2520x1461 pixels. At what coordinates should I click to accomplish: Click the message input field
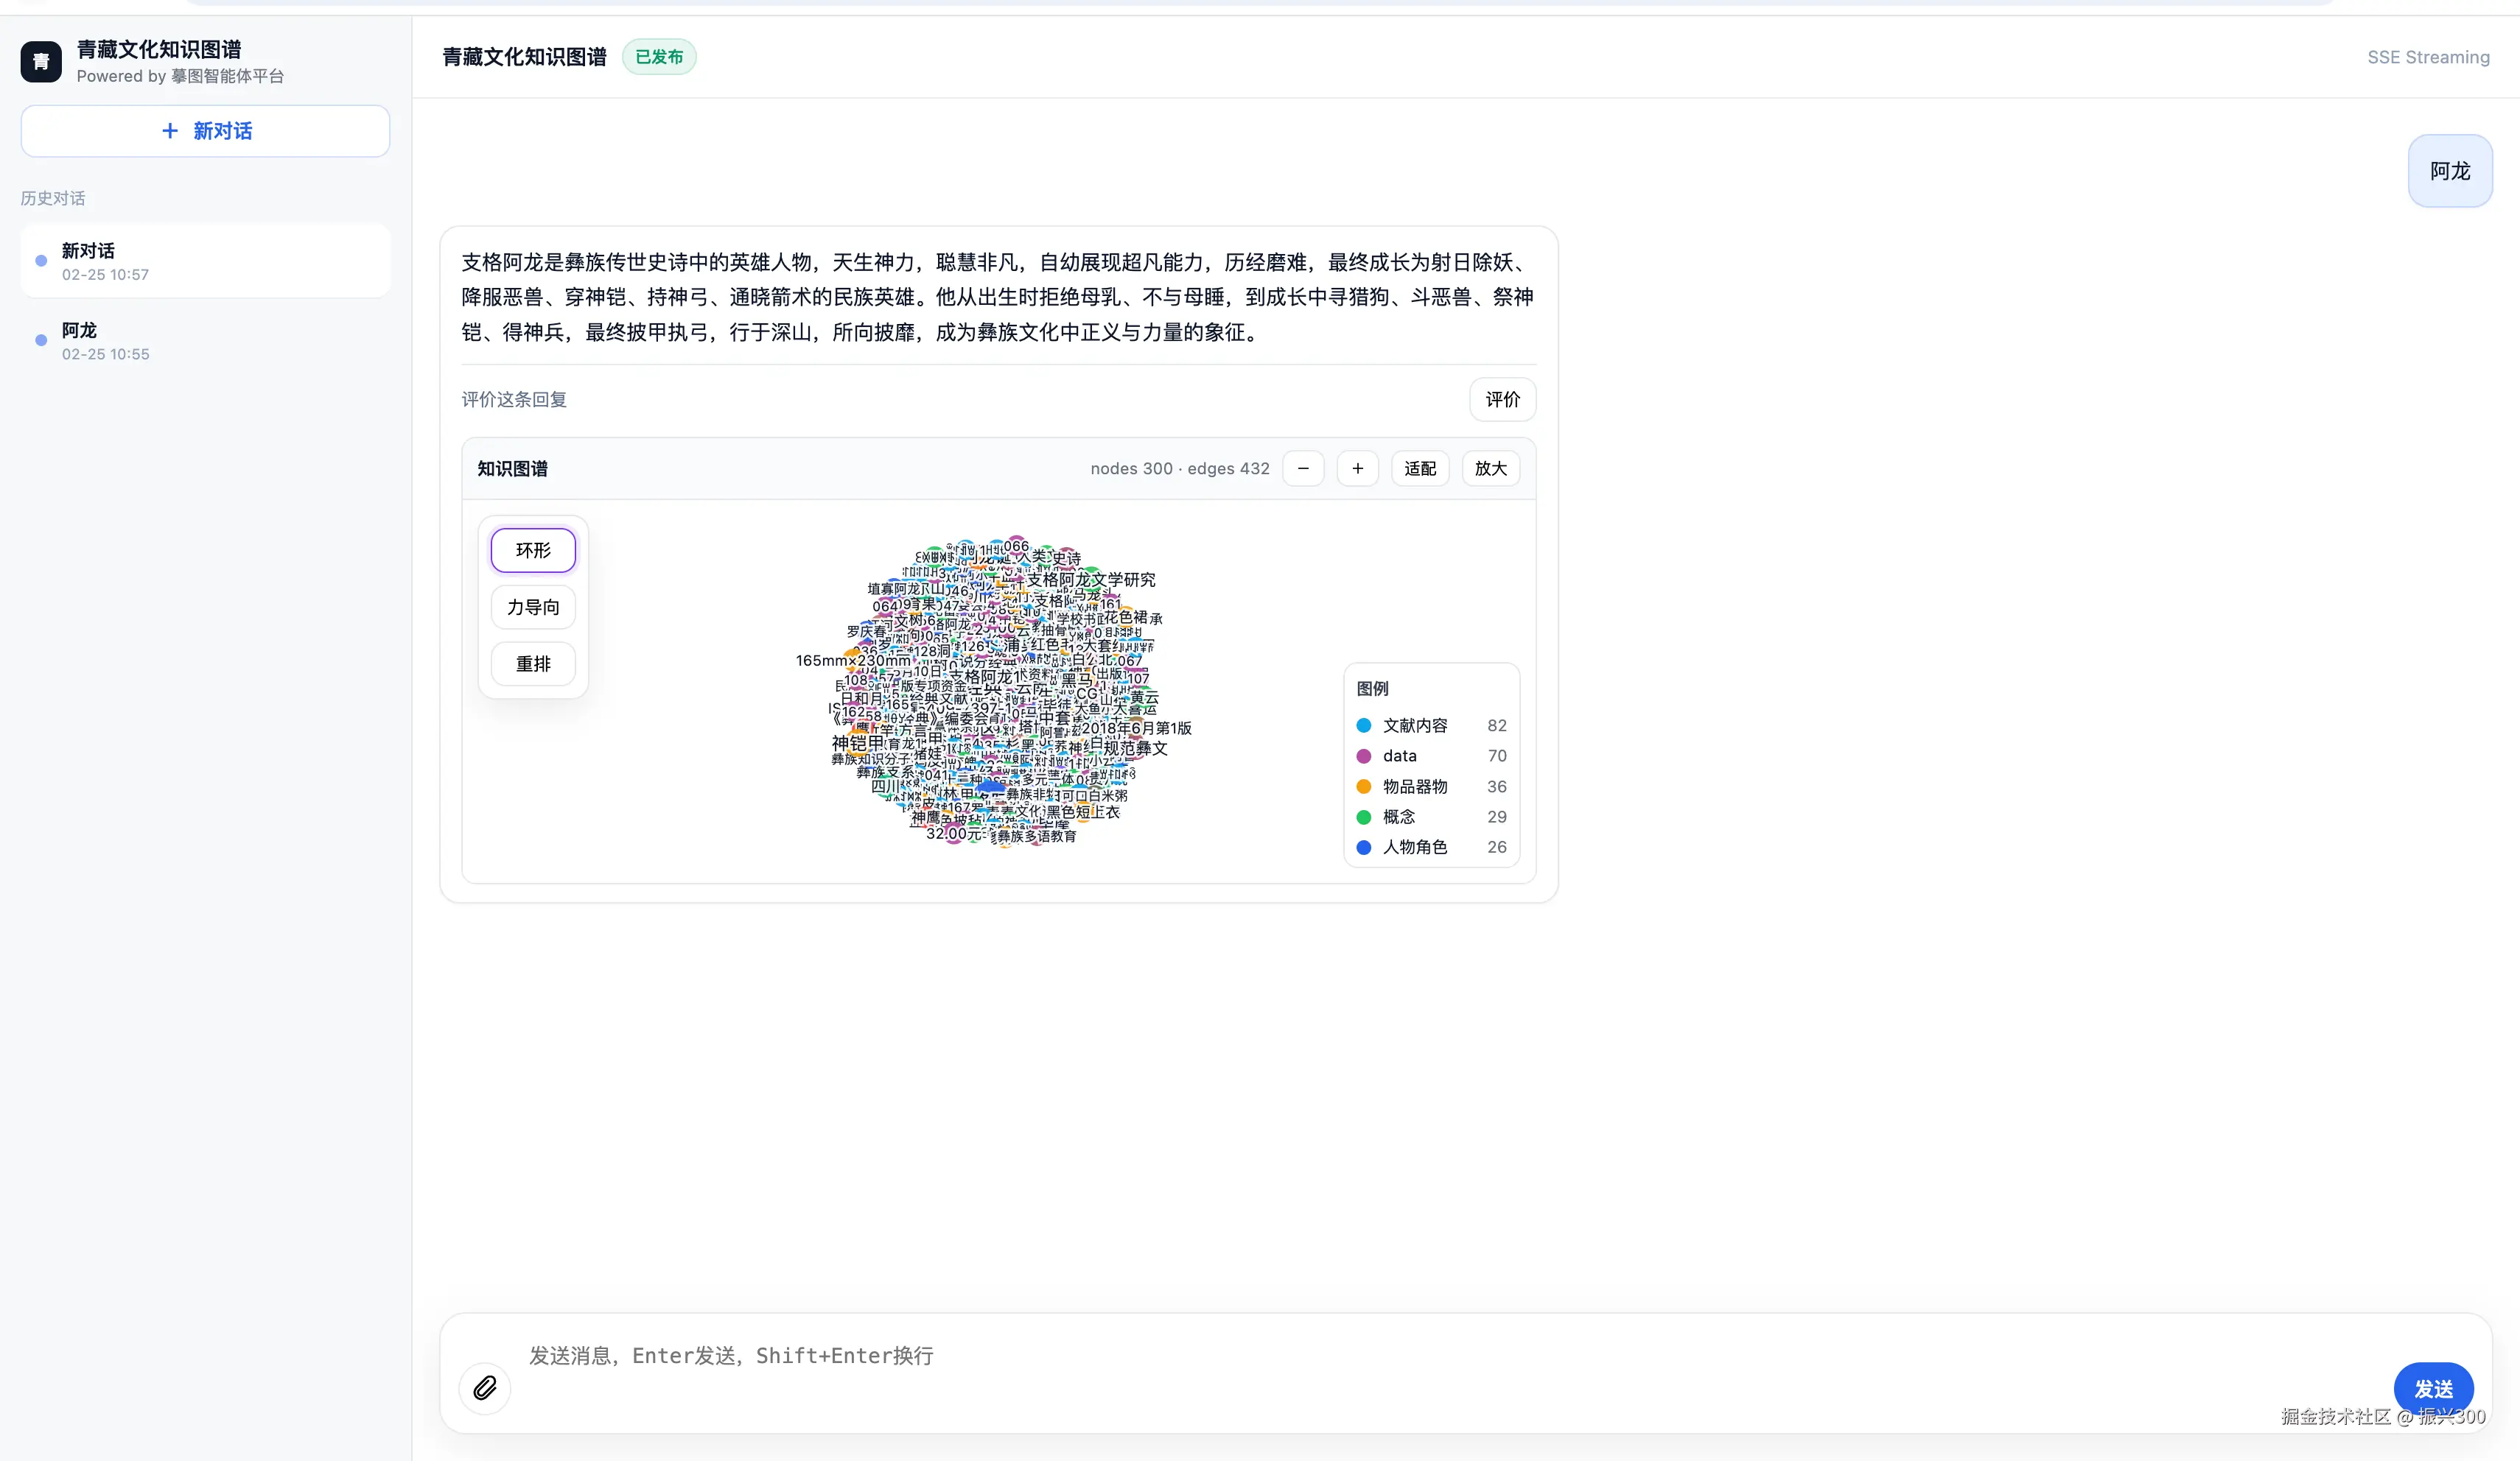pyautogui.click(x=1000, y=1356)
